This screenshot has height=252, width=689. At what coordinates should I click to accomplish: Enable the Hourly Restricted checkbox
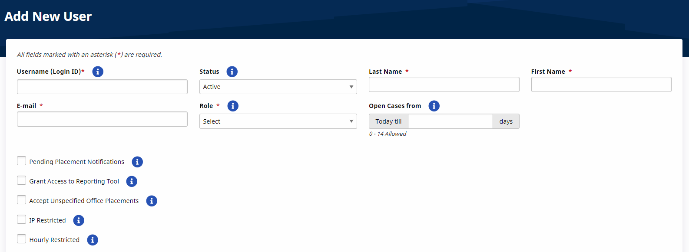tap(21, 239)
